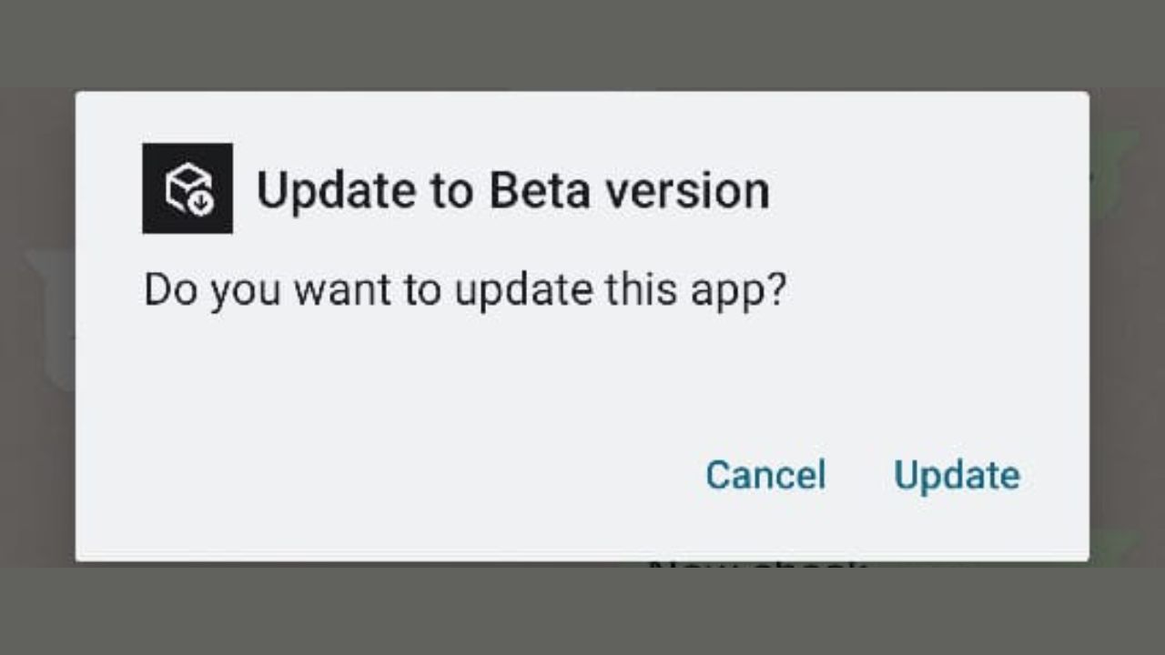Tap the faded green icon behind dialog top-right
Viewport: 1165px width, 655px height.
(x=1112, y=173)
